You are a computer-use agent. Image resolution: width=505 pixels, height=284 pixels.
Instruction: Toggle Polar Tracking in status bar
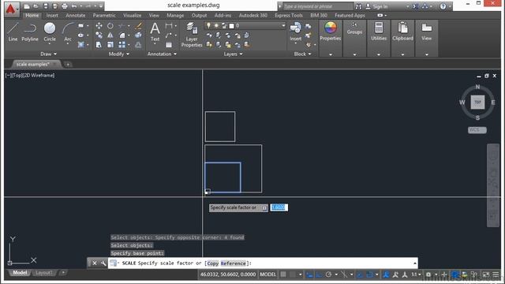tap(328, 275)
